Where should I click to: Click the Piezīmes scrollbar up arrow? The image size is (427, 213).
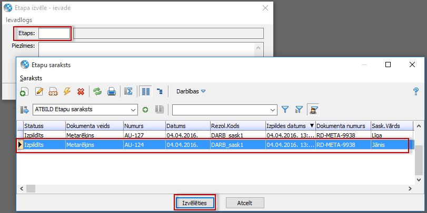(x=259, y=48)
